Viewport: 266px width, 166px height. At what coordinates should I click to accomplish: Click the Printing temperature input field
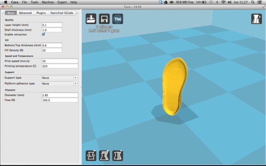point(60,66)
